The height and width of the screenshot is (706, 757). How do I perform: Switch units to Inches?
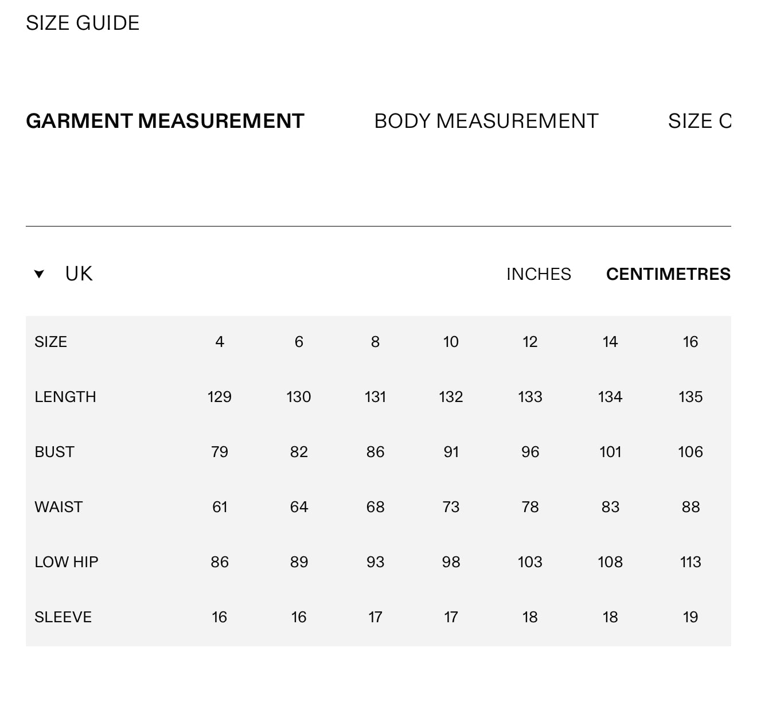539,274
